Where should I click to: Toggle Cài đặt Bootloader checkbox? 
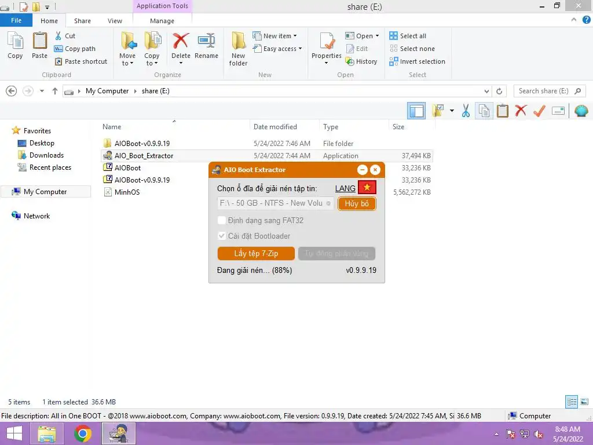[x=222, y=236]
